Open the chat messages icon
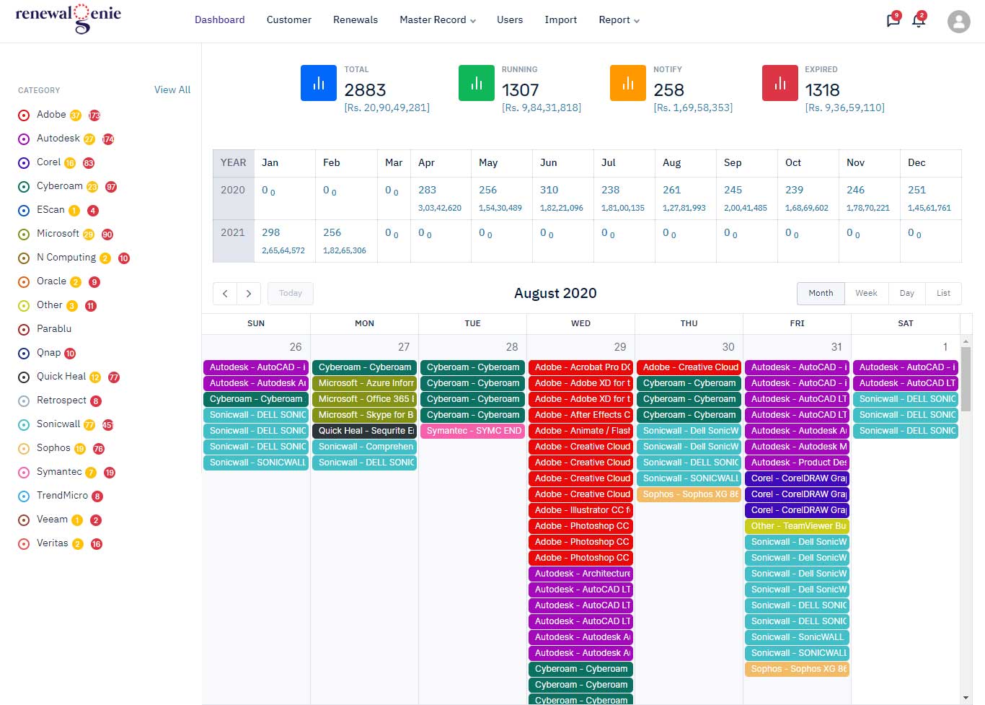 (x=893, y=20)
